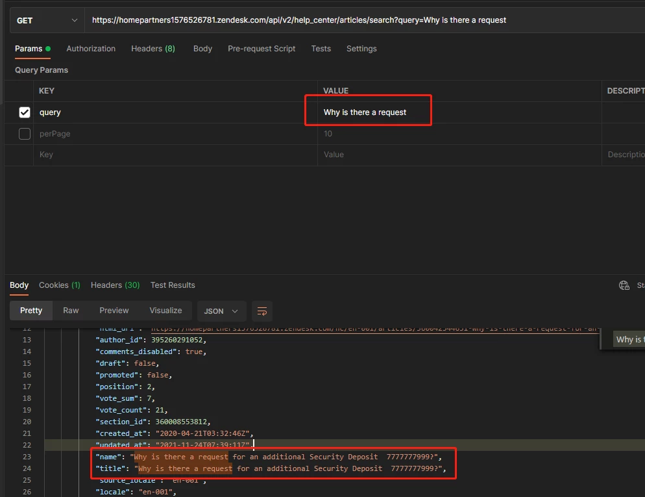
Task: Click the created_at timestamp value
Action: (x=203, y=433)
